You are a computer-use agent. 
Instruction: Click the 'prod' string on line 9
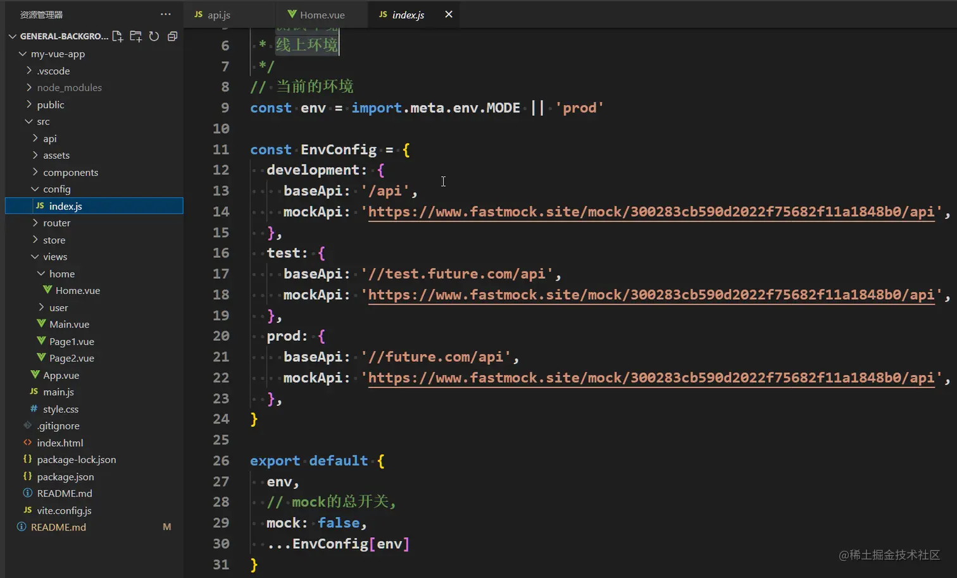click(x=579, y=108)
